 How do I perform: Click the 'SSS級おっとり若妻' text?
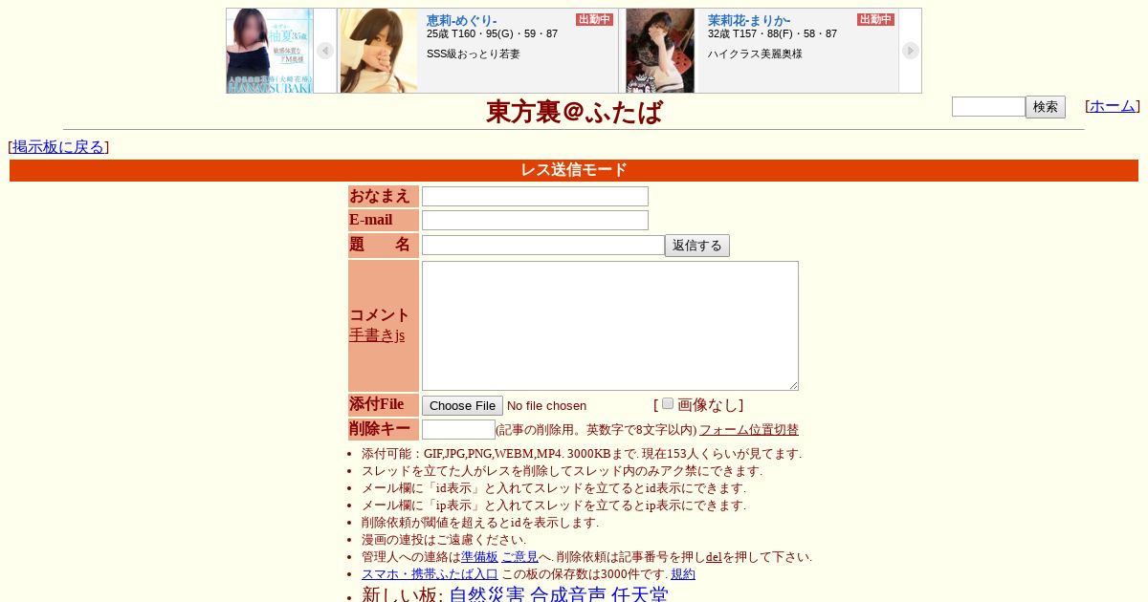(x=474, y=54)
